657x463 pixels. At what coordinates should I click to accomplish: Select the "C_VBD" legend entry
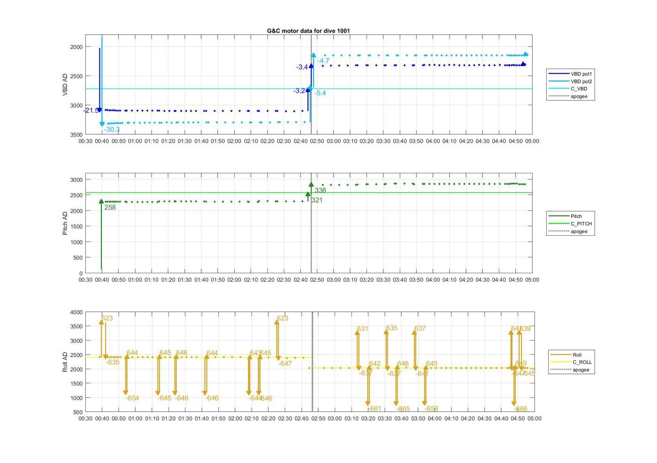568,89
